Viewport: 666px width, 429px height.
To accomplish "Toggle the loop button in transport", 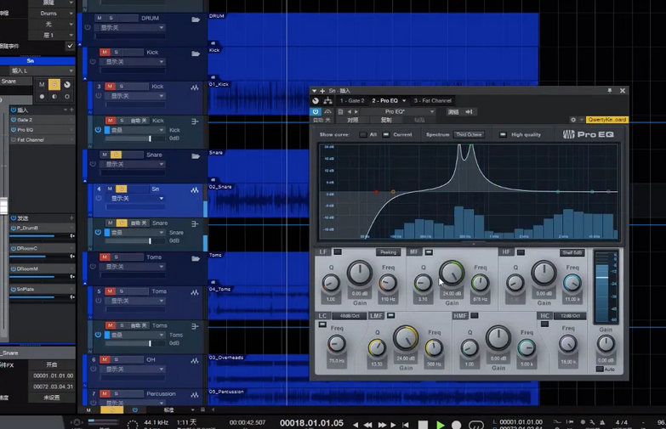I will (x=475, y=425).
